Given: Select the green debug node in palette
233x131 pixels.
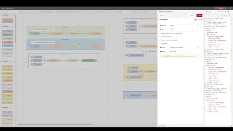Looking at the screenshot, I should pyautogui.click(x=7, y=35).
